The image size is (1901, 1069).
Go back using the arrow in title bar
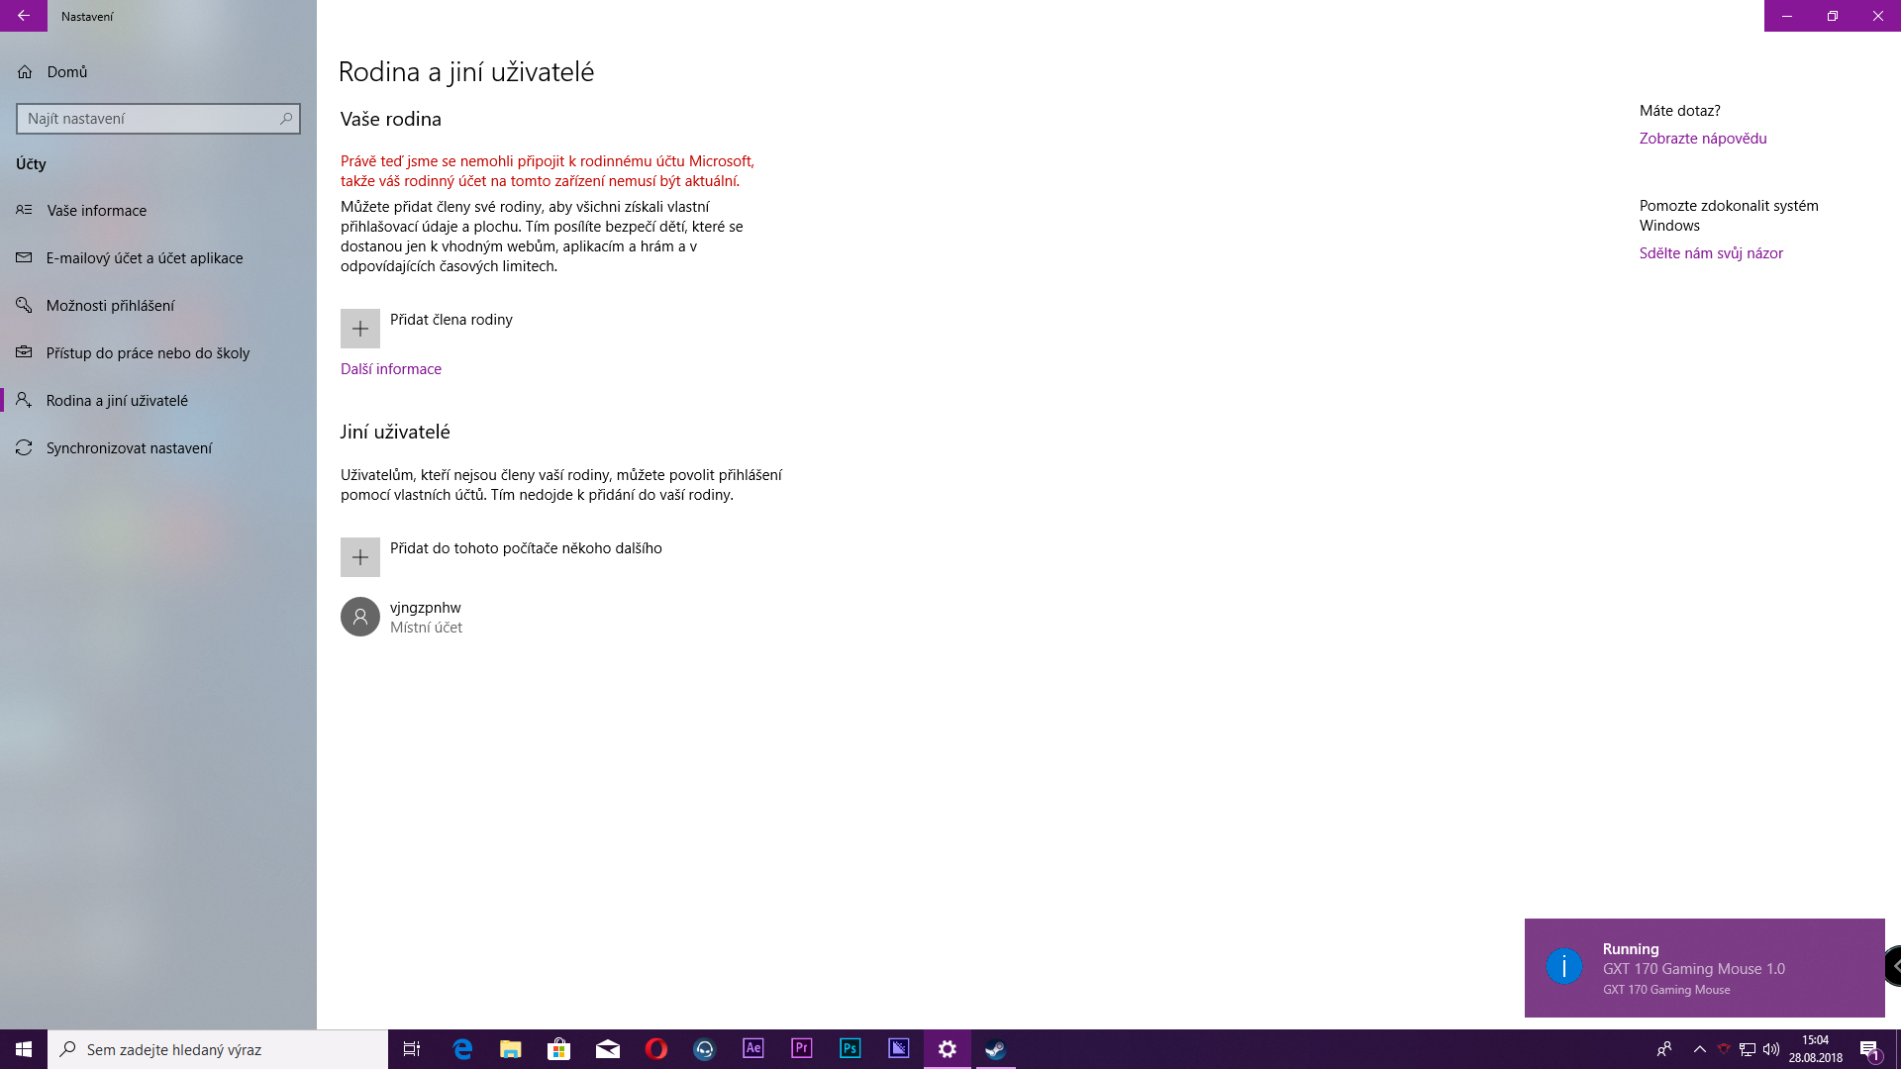[24, 16]
